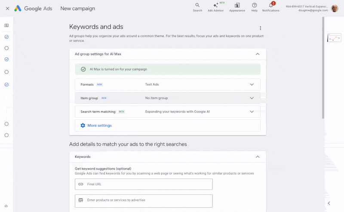
Task: View Notifications bell alerts
Action: pyautogui.click(x=271, y=7)
